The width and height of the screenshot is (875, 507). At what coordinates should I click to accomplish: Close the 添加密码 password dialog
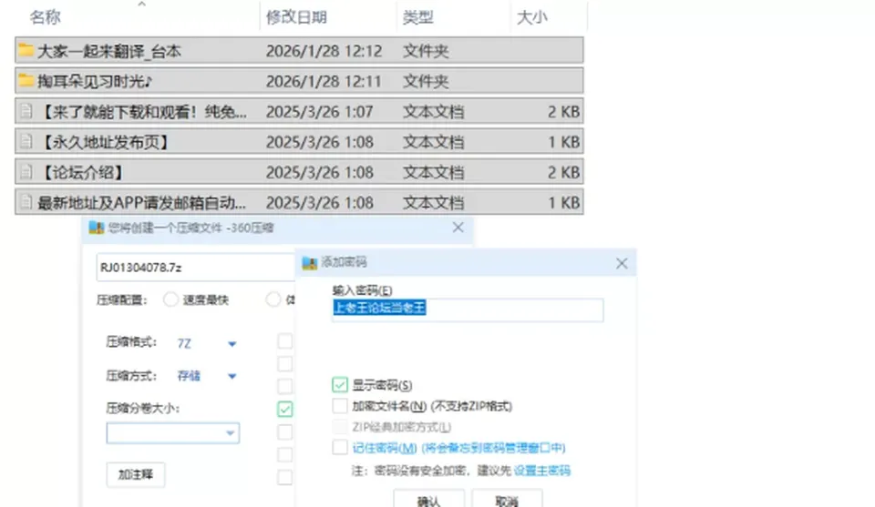[x=622, y=264]
